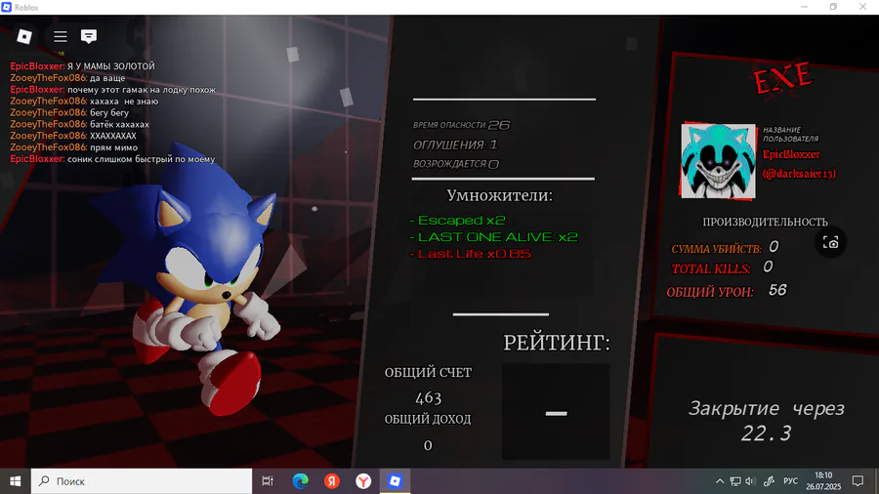Click the СУММА УБИЙСТВ label
Image resolution: width=879 pixels, height=494 pixels.
(x=717, y=249)
